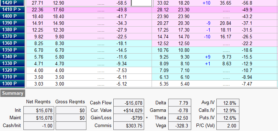Viewport: 278px width, 131px height.
Task: Select the 1410 P > strike button
Action: tap(12, 10)
